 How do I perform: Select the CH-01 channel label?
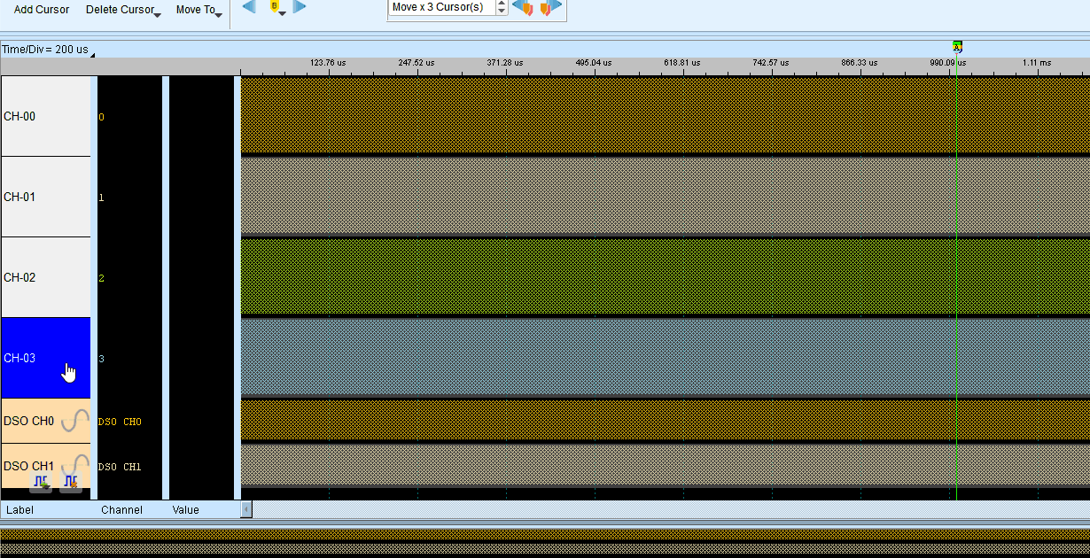45,197
